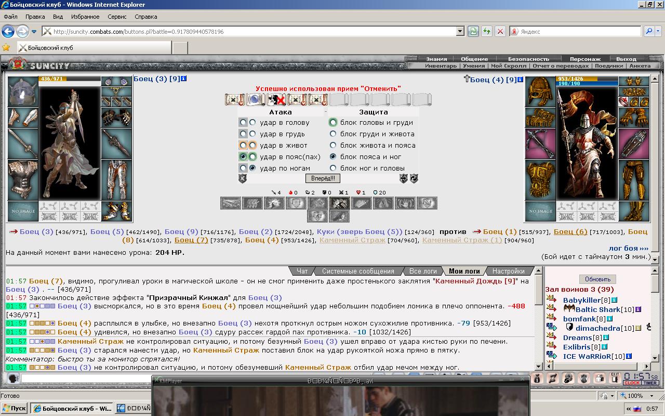The height and width of the screenshot is (416, 665).
Task: Click the circular-arrows refresh shield icon
Action: pyautogui.click(x=414, y=178)
